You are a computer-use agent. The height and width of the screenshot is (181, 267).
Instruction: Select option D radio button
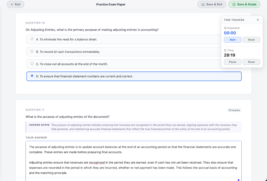tap(32, 76)
